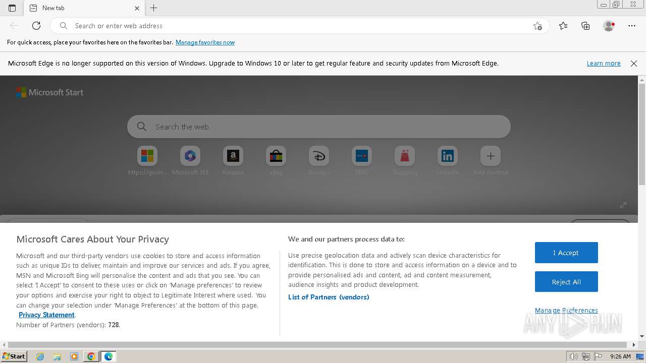This screenshot has width=646, height=363.
Task: Open the Collections icon
Action: coord(585,26)
